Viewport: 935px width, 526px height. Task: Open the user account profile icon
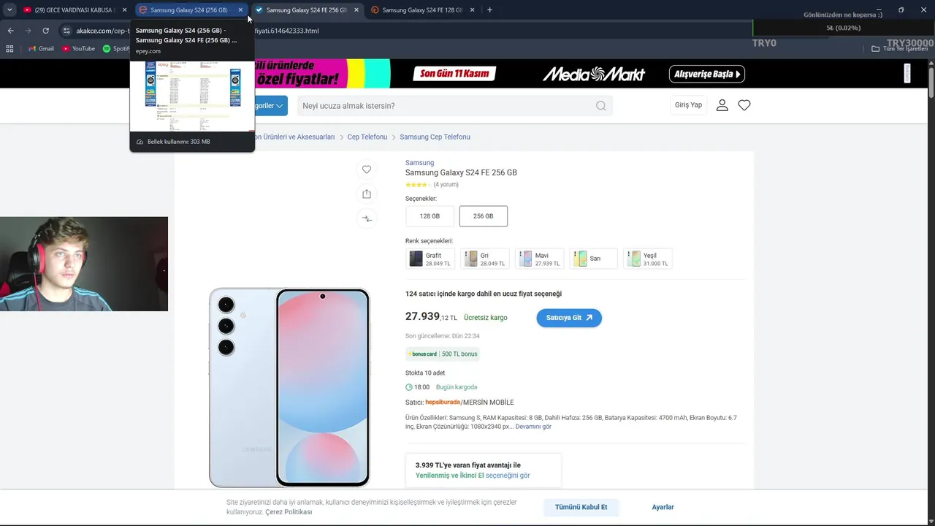722,105
